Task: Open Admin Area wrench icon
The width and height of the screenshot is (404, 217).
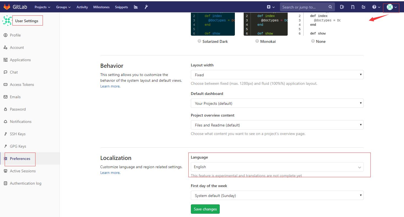Action: pos(146,7)
